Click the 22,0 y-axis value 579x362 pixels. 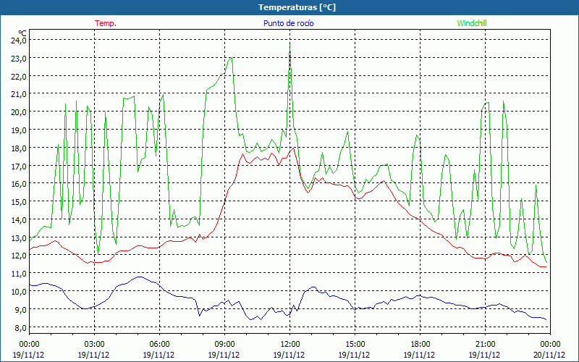coord(19,77)
